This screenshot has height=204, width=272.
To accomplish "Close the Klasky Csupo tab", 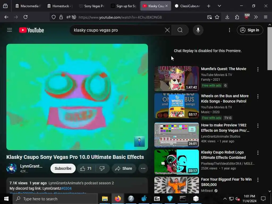I will point(167,6).
